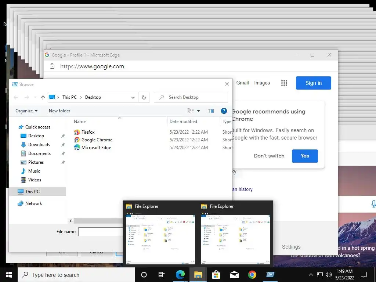Select Desktop in the navigation pane
This screenshot has height=282, width=376.
[32, 136]
